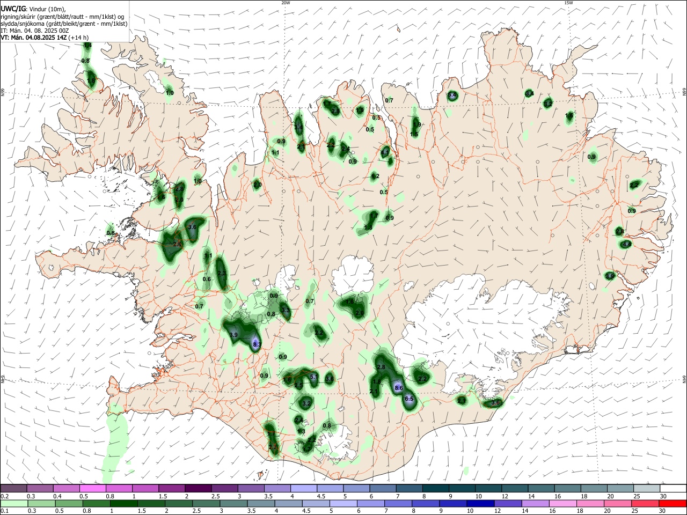This screenshot has width=687, height=515.
Task: Click the 'IT: Mán. 04. 08. 2025 00Z' line
Action: (35, 31)
